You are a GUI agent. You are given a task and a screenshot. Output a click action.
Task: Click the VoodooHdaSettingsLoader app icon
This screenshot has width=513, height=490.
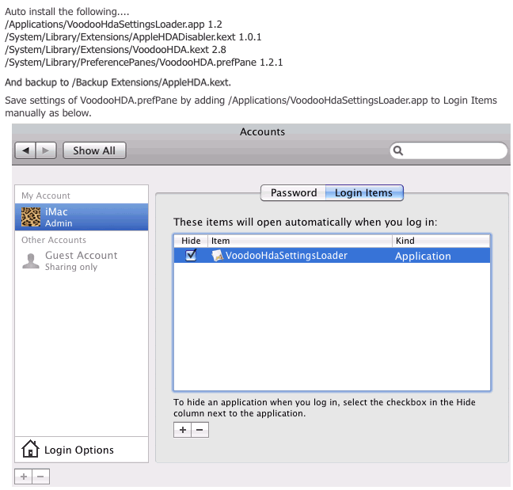pos(217,256)
